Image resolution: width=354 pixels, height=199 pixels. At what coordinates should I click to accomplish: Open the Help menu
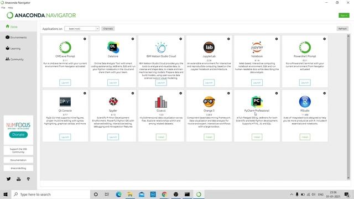(11, 8)
